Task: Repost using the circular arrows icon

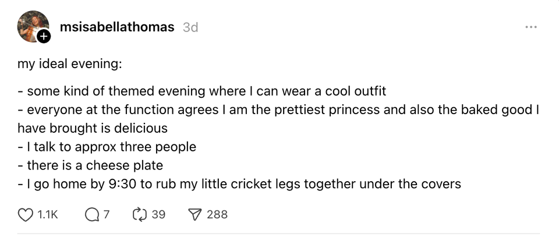Action: click(x=140, y=215)
